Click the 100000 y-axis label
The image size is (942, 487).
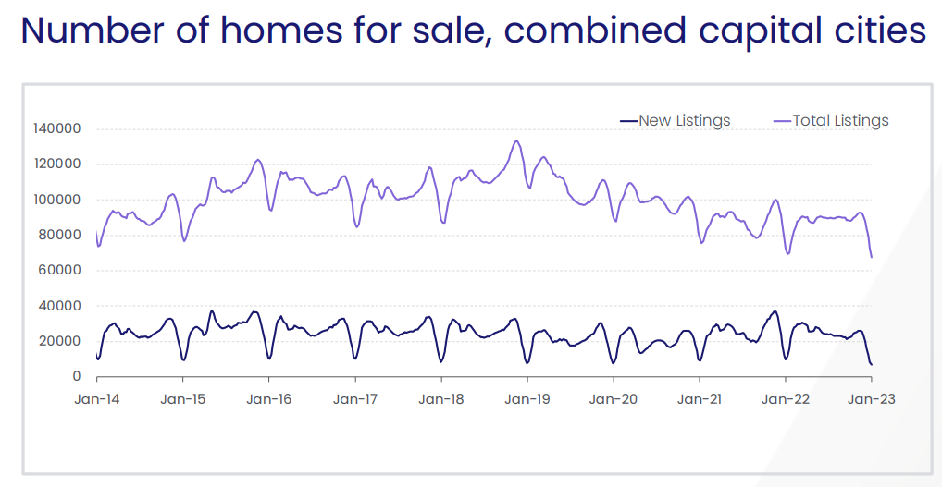(x=56, y=200)
